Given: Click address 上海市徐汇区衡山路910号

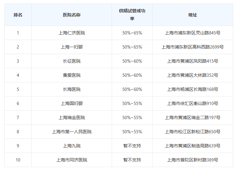Looking at the screenshot, I should (192, 103).
